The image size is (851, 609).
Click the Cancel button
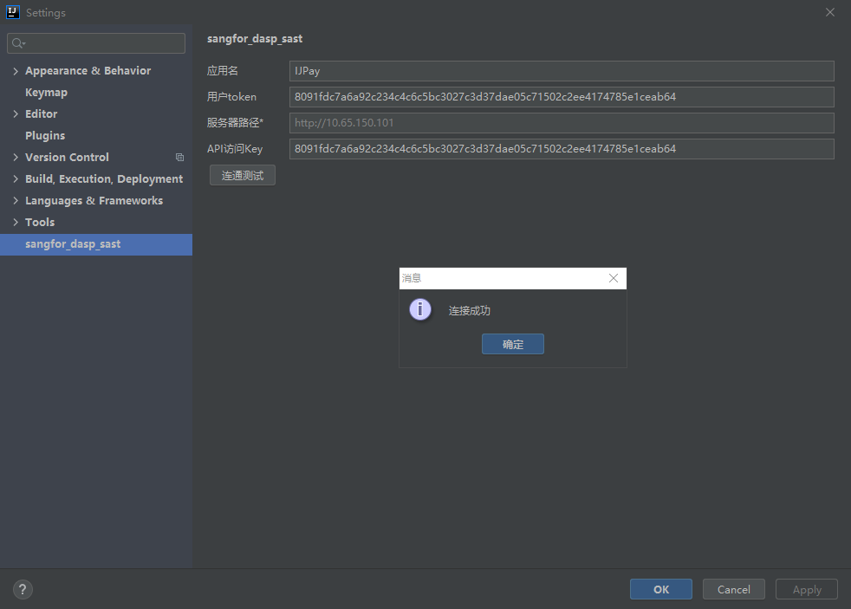pyautogui.click(x=733, y=589)
